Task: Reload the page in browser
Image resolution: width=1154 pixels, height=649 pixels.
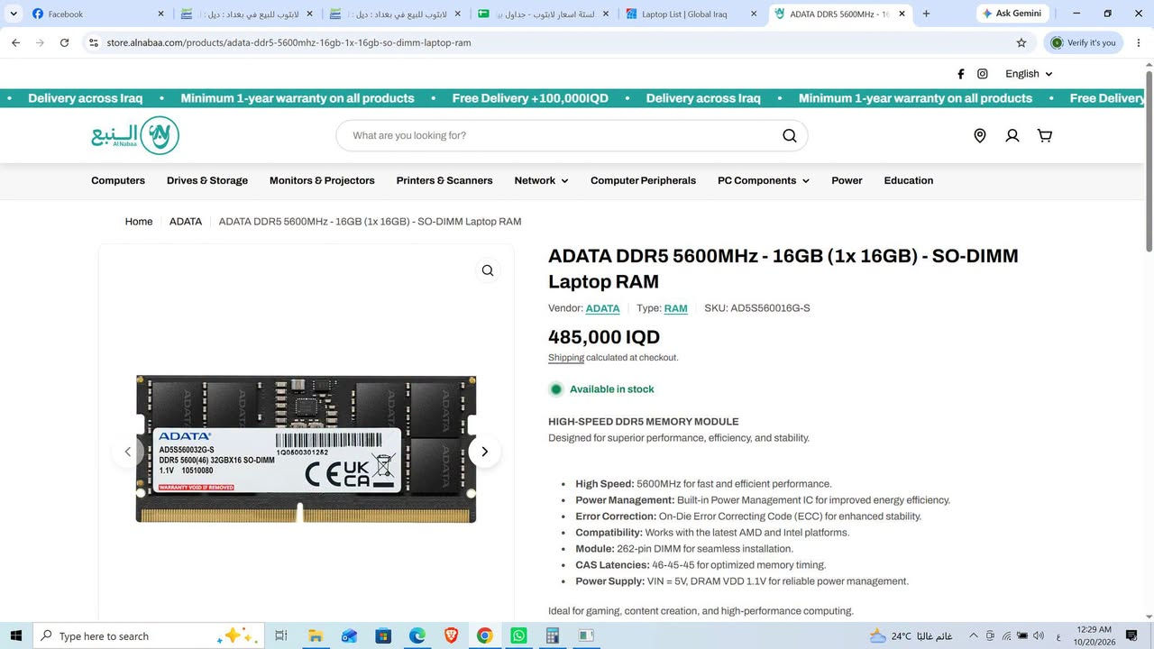Action: click(x=64, y=42)
